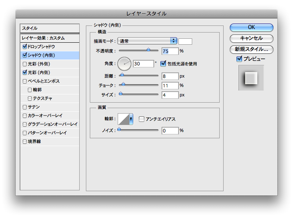Enable the 境界線 checkbox
The image size is (293, 217).
(25, 141)
